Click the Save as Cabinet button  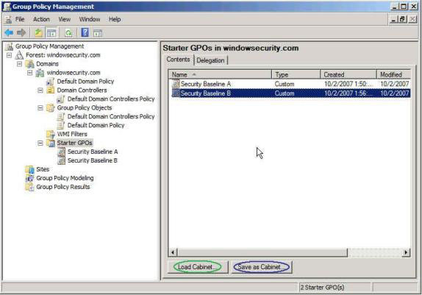click(x=262, y=267)
